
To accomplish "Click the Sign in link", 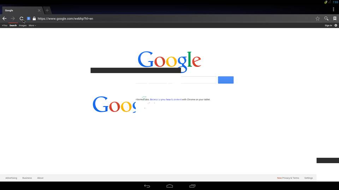I will click(x=328, y=25).
